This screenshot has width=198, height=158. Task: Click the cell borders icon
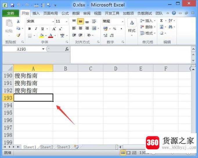point(30,36)
